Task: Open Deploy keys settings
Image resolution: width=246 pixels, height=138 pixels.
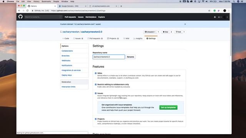Action: pos(66,75)
